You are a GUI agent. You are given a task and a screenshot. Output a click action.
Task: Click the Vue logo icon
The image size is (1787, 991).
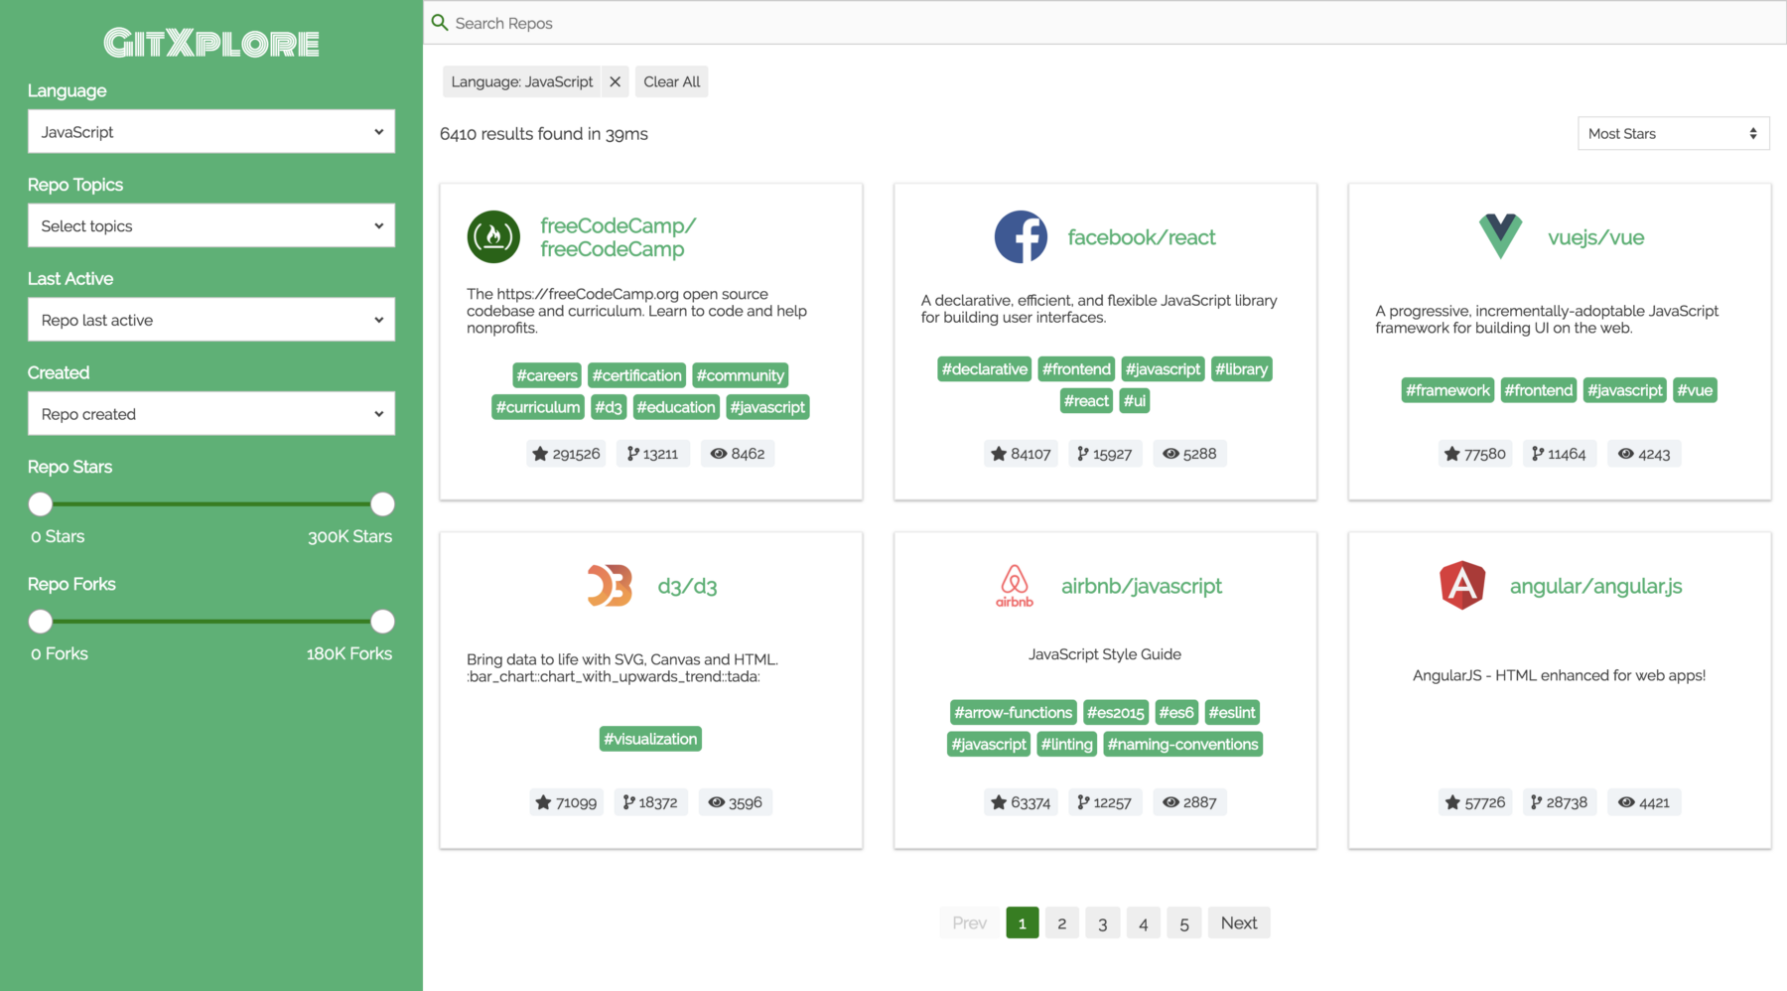pyautogui.click(x=1500, y=236)
